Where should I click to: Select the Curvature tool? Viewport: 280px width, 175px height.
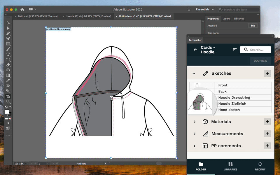8,38
